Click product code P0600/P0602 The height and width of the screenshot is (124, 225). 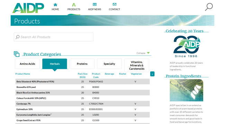point(96,82)
